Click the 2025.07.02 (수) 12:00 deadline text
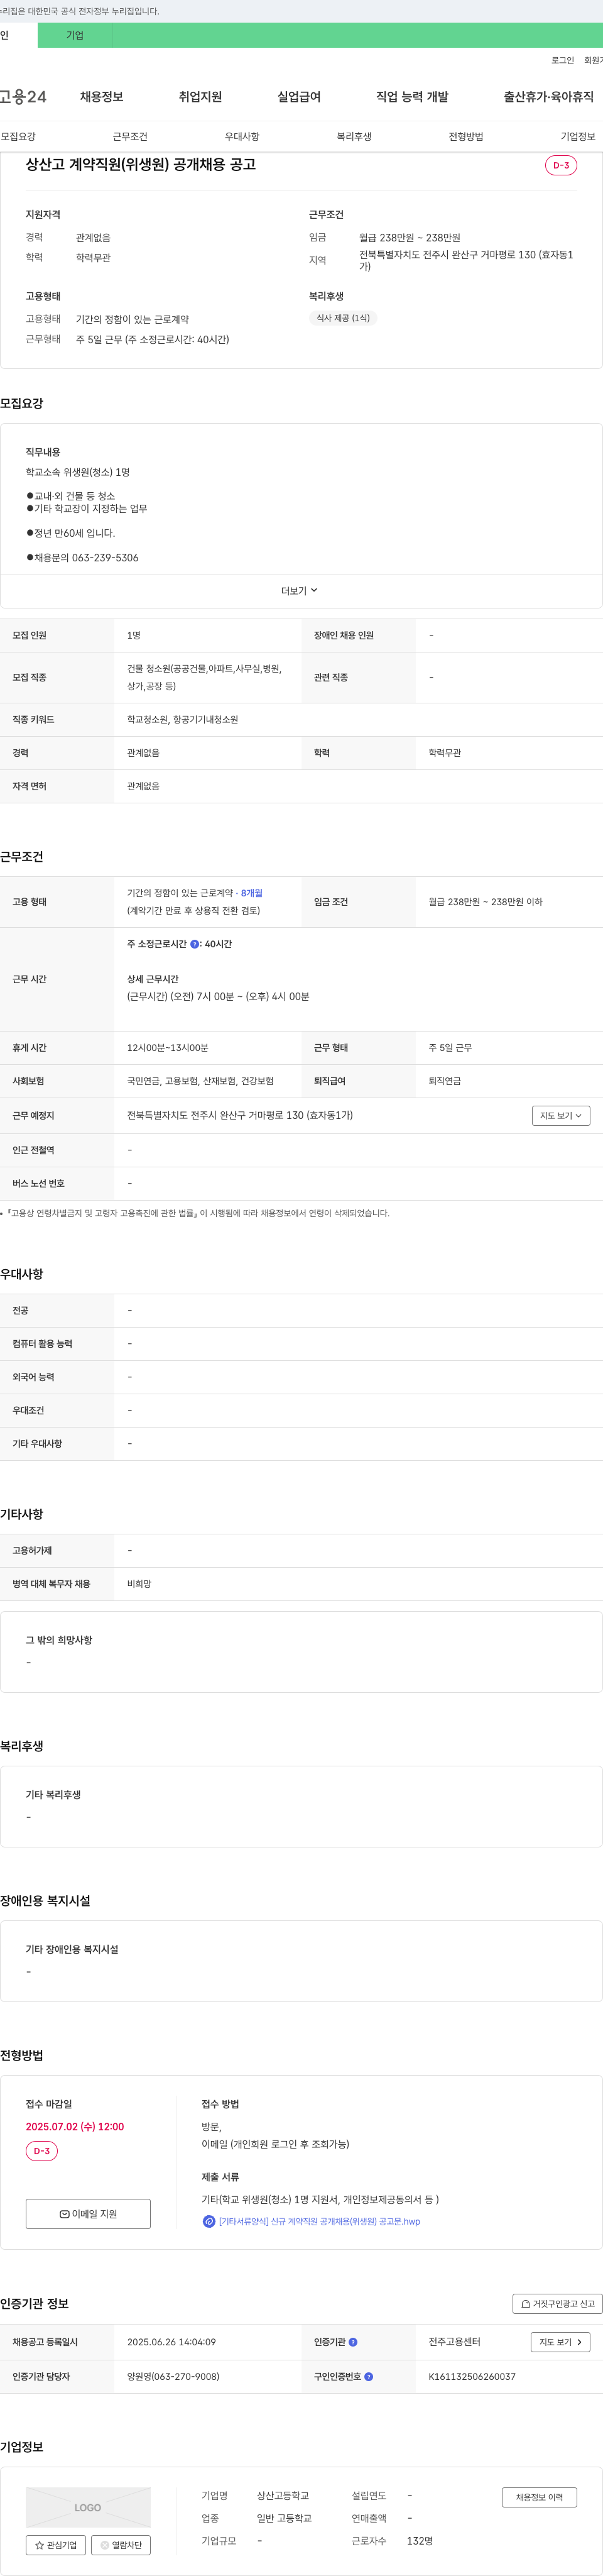This screenshot has height=2576, width=603. 75,2127
